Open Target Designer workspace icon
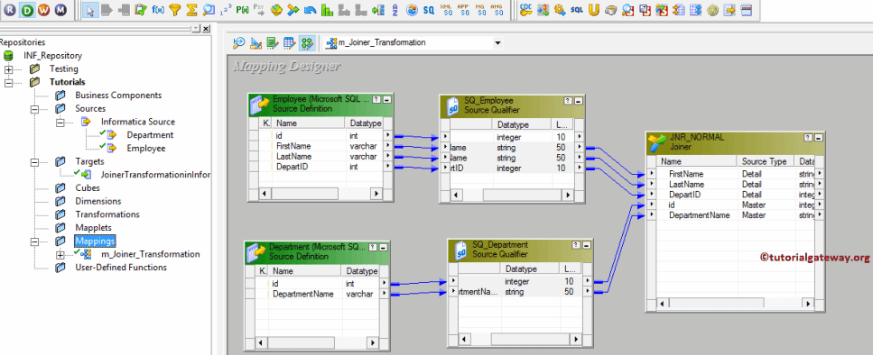Screen dimensions: 873x355 tap(255, 42)
